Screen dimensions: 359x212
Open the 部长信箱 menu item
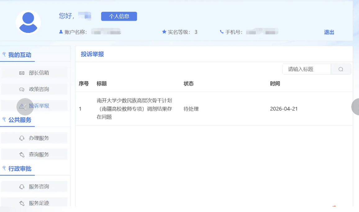click(x=39, y=73)
